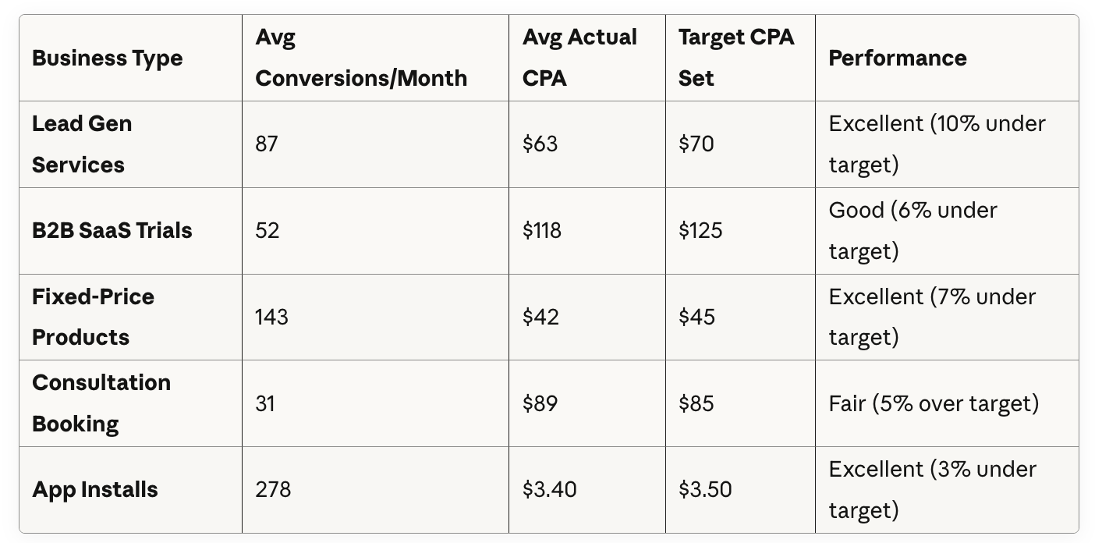Click the Avg Actual CPA header
This screenshot has height=543, width=1095.
tap(579, 58)
